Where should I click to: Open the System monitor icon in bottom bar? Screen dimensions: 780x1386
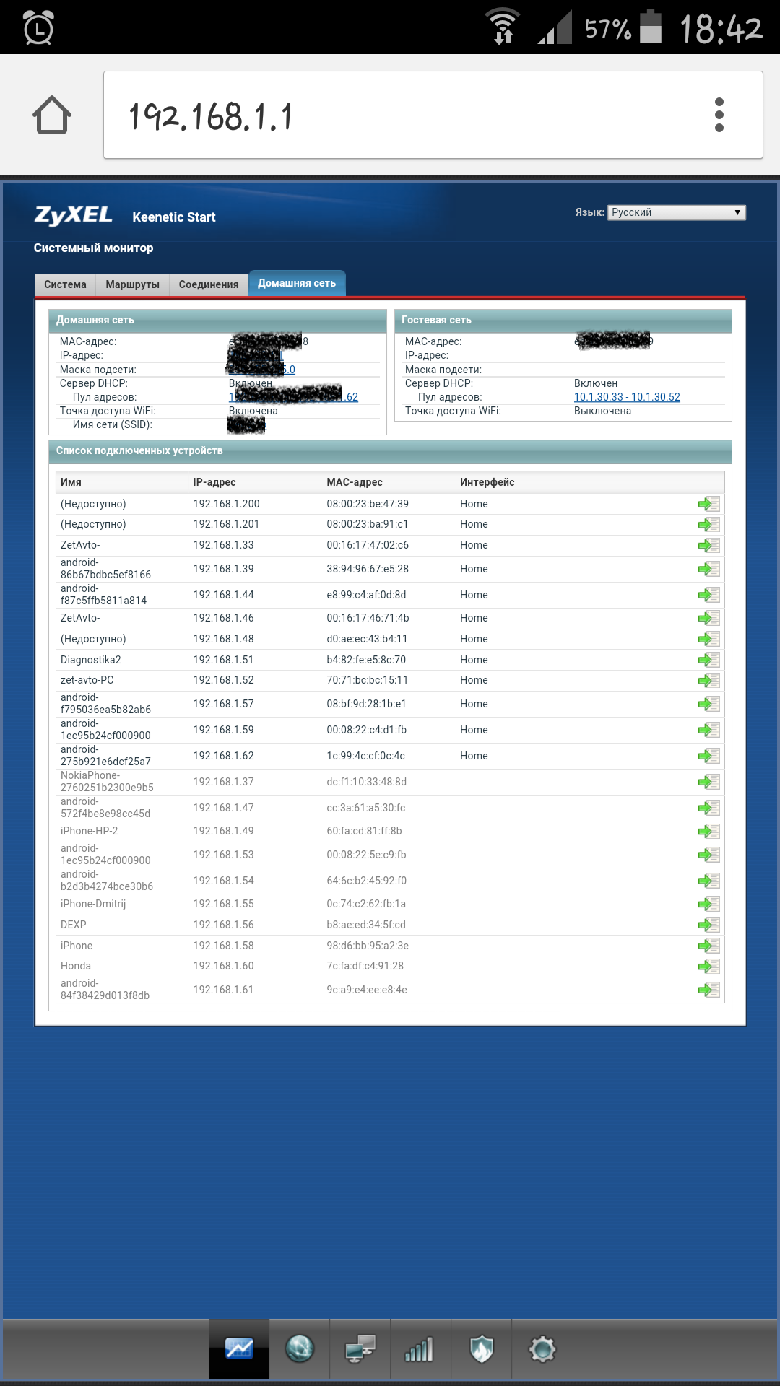point(239,1348)
